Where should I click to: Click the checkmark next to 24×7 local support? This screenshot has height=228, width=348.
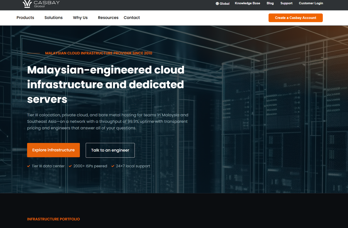coord(113,166)
